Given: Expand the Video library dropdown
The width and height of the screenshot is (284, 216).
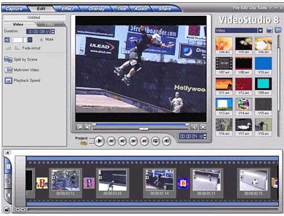Looking at the screenshot, I should click(x=260, y=31).
